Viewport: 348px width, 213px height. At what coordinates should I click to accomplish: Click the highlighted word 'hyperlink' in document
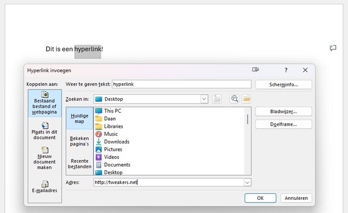tap(88, 49)
